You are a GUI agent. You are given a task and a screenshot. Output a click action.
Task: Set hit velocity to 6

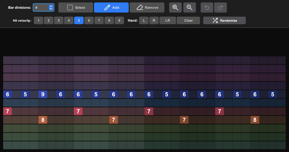89,20
